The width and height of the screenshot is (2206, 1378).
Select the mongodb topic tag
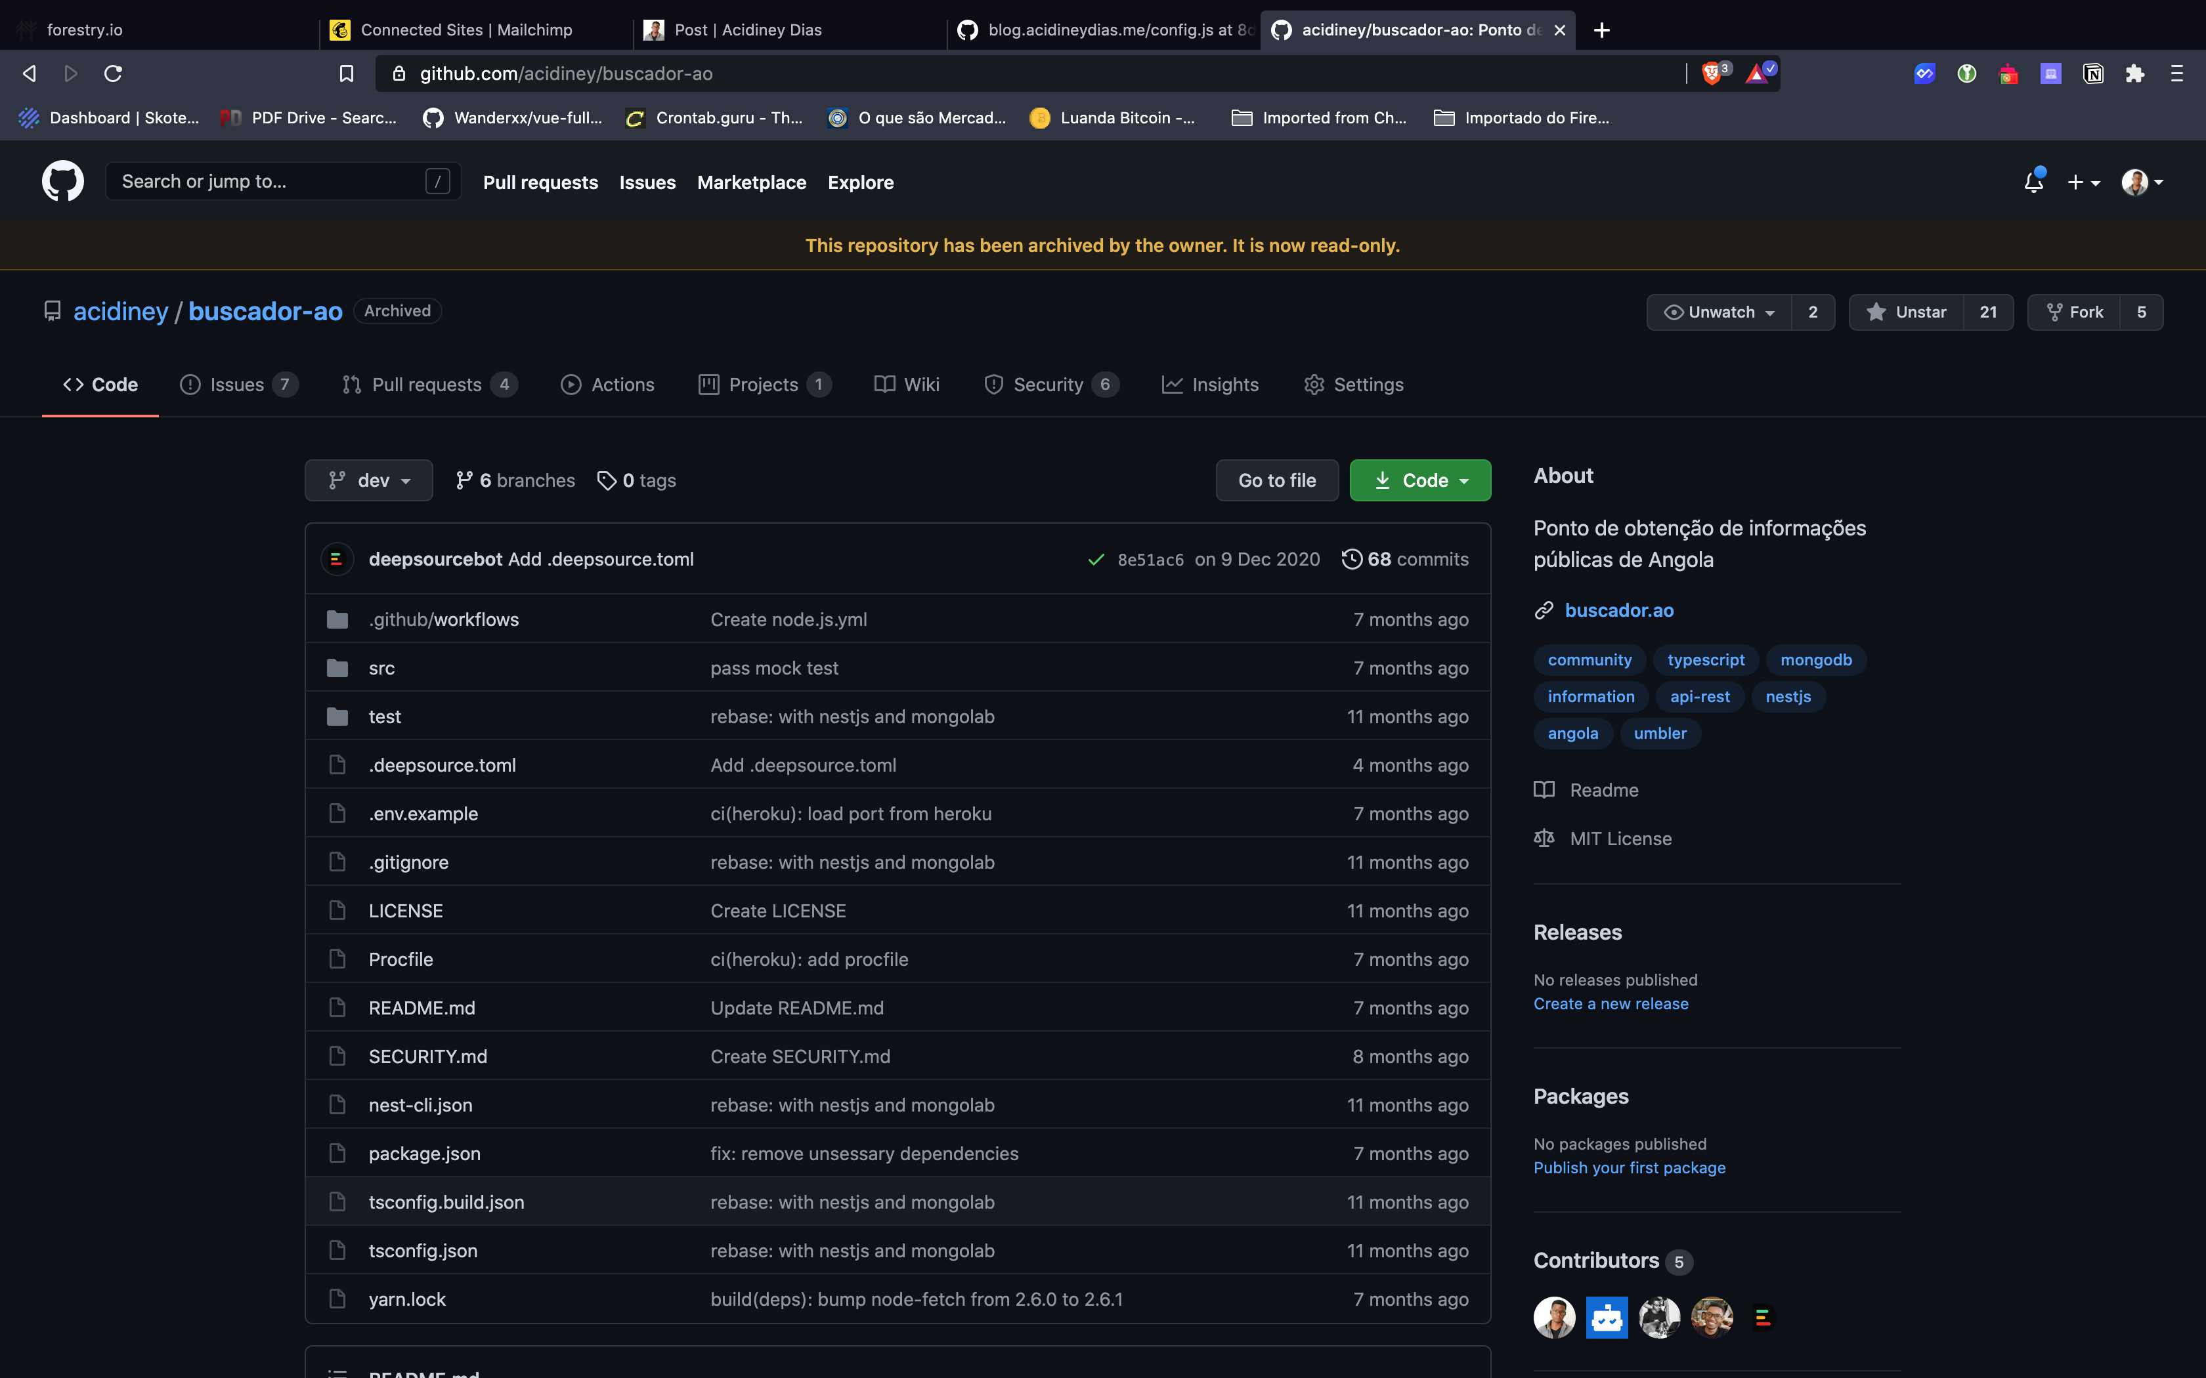1816,660
